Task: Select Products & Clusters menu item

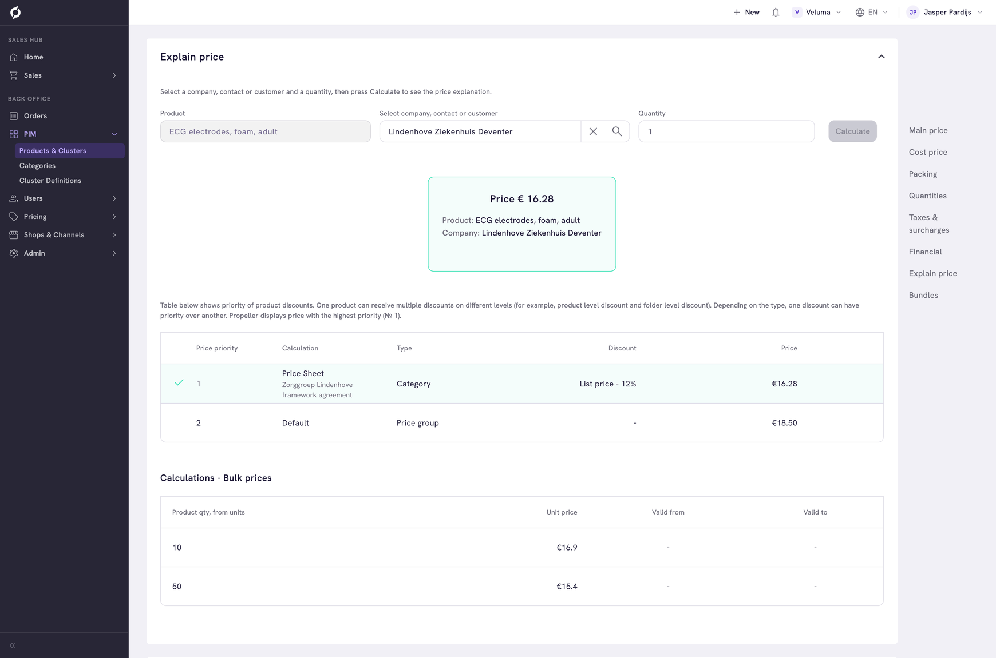Action: [70, 151]
